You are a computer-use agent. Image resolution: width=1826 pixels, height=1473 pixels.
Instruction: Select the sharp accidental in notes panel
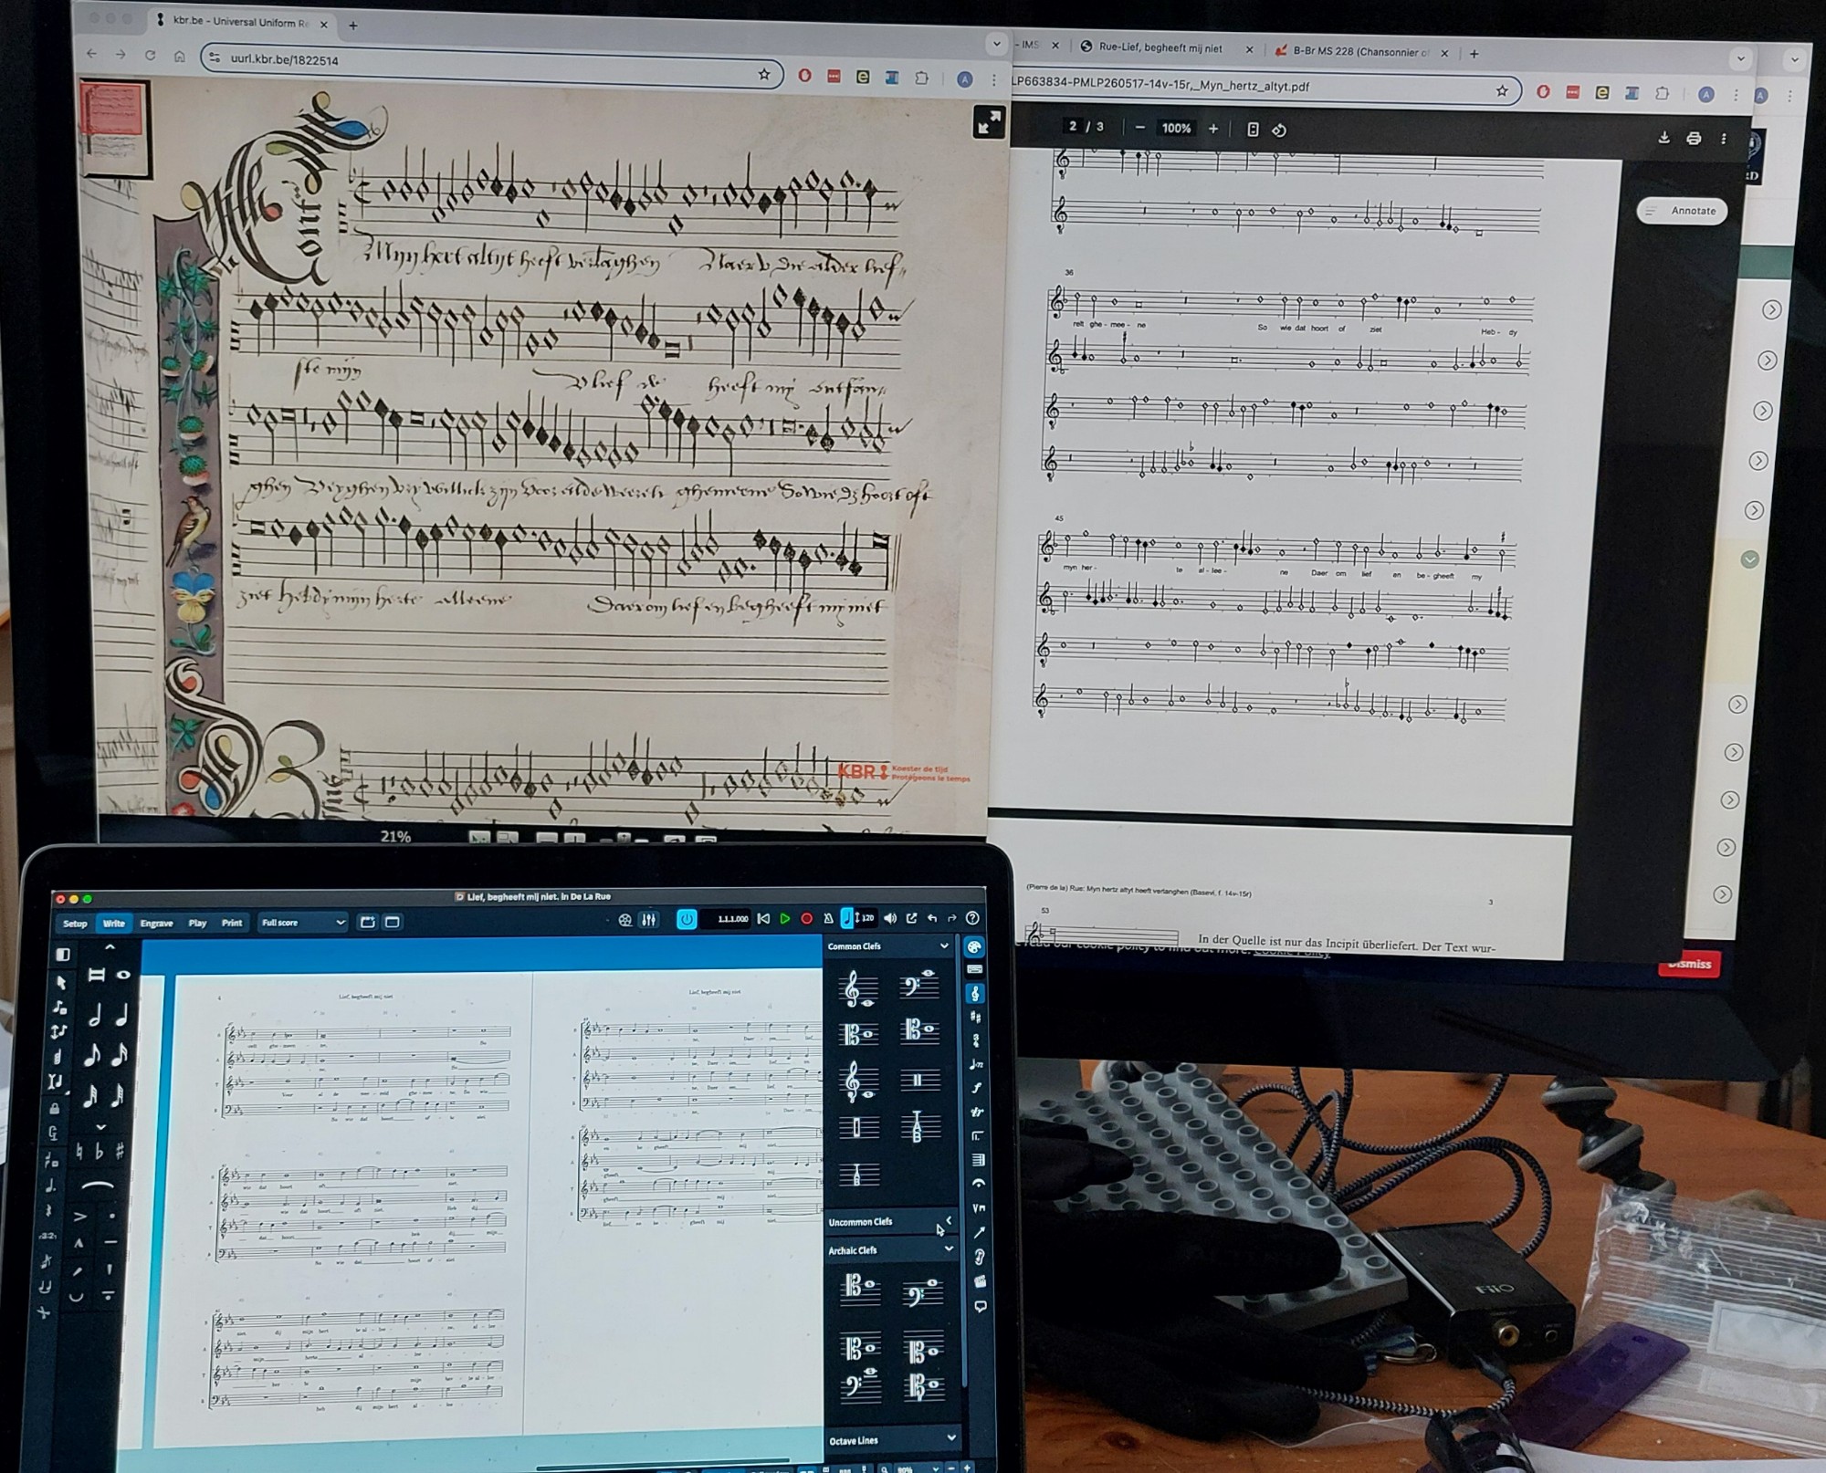(121, 1152)
